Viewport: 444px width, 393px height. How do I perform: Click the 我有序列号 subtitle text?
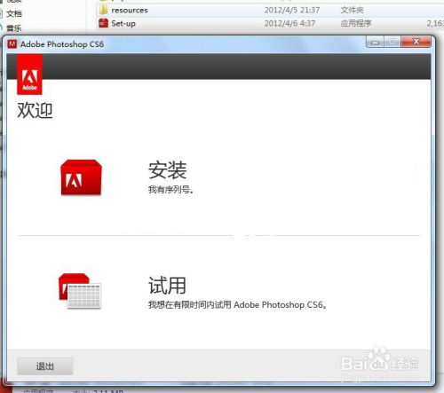(170, 190)
